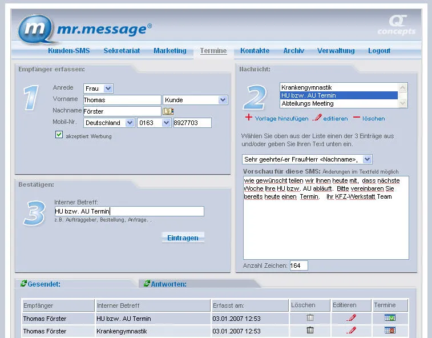The image size is (432, 338).
Task: Click inside the SMS preview text area
Action: (326, 218)
